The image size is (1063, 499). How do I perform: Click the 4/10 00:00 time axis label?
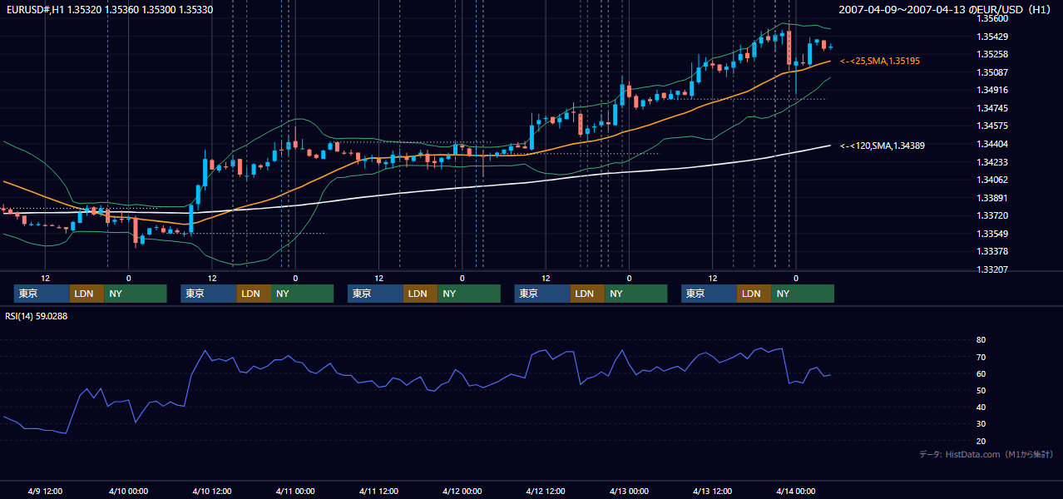tap(128, 491)
